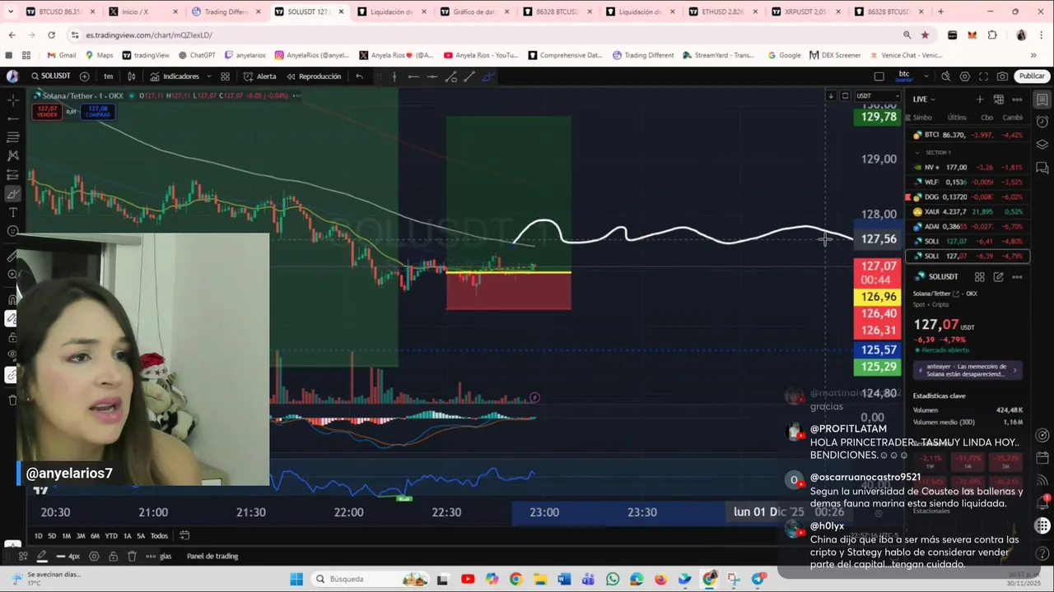Open the object tree layers icon
Image resolution: width=1054 pixels, height=592 pixels.
[x=1042, y=145]
